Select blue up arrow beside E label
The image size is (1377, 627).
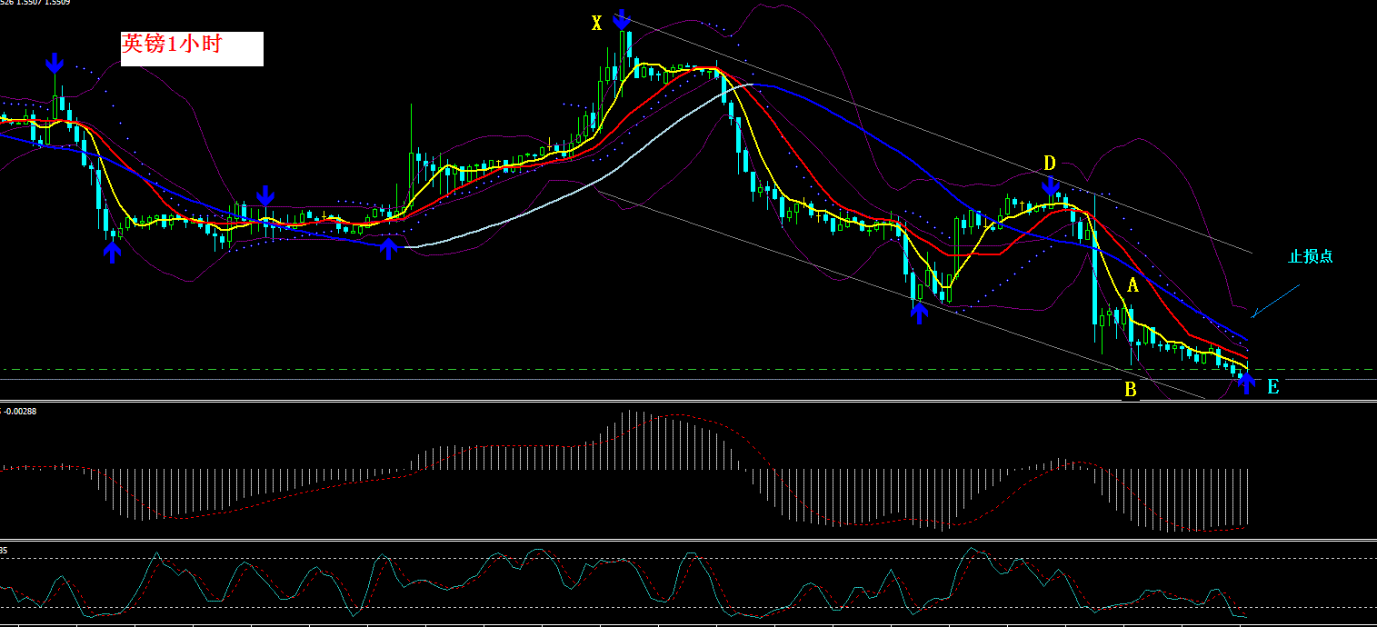coord(1247,383)
